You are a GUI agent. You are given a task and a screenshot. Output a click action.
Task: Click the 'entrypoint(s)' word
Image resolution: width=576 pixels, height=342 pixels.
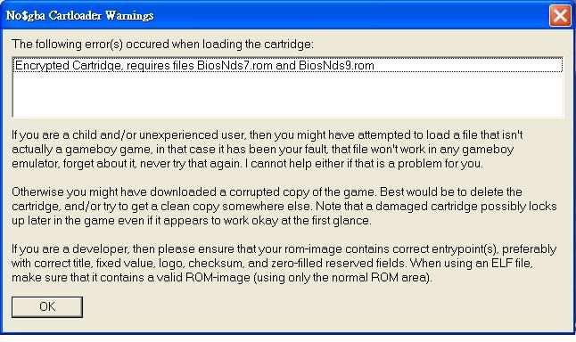[x=465, y=249]
